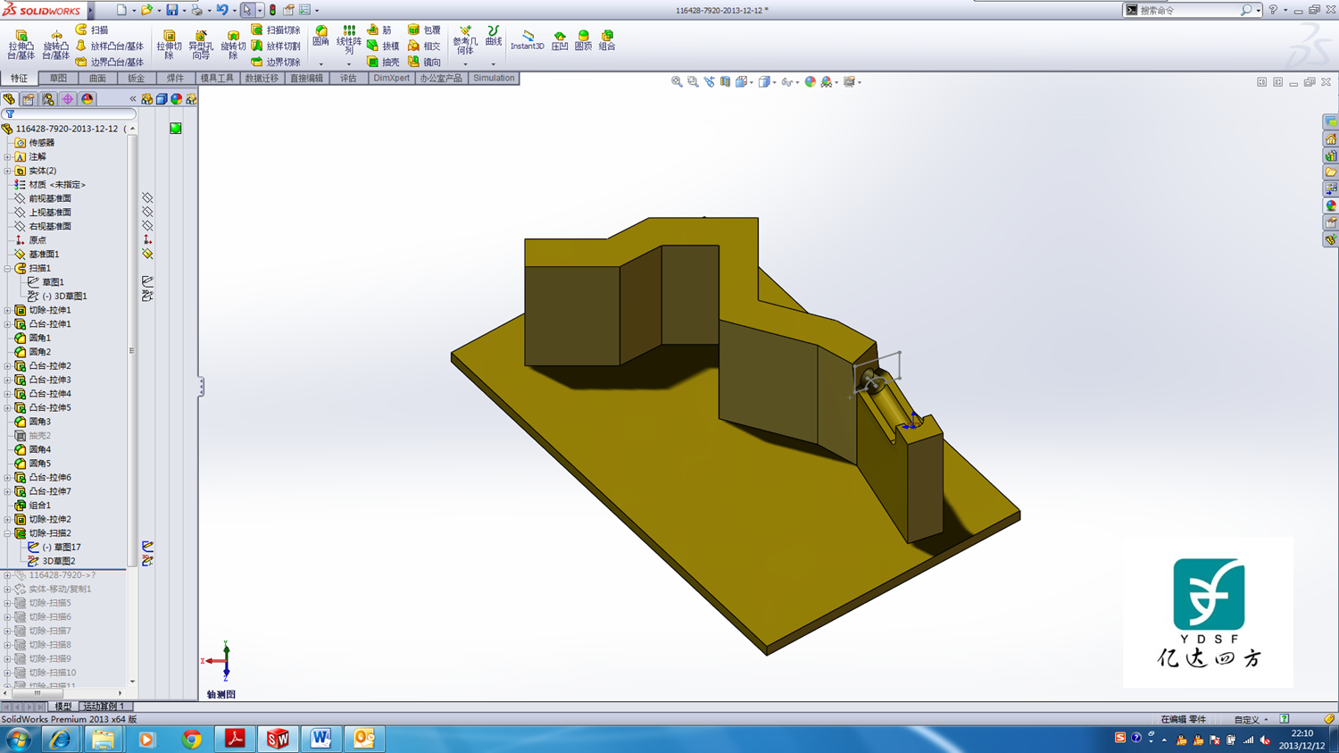
Task: Open the 曲线 curves tool
Action: (x=493, y=37)
